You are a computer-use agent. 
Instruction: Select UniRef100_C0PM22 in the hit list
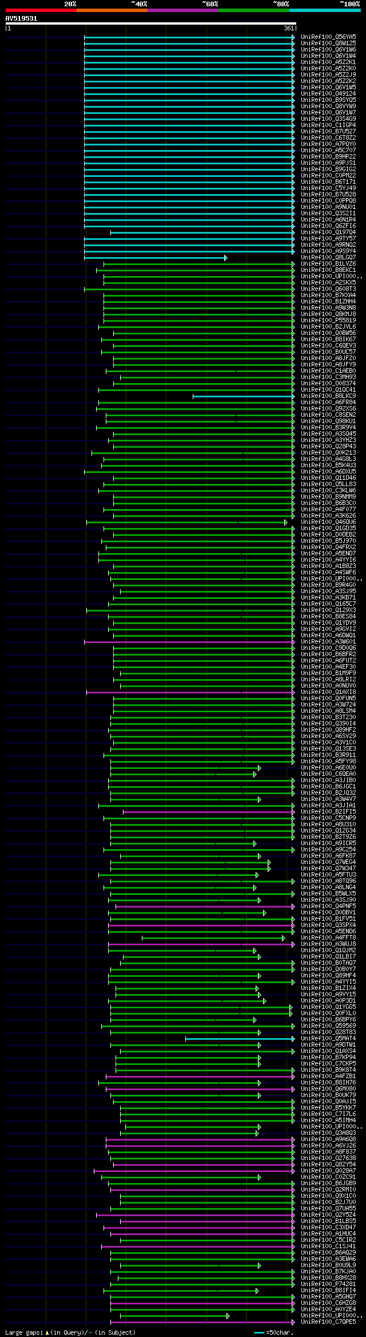328,176
